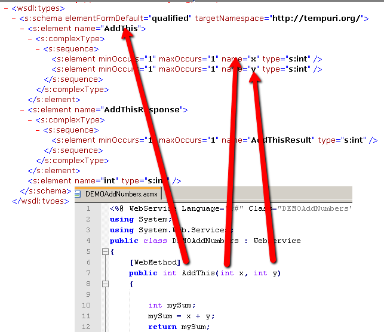Collapse the complexType under AddThisResponse
The height and width of the screenshot is (332, 384).
click(30, 120)
